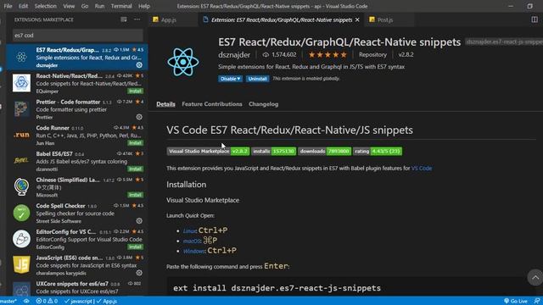The width and height of the screenshot is (543, 305).
Task: Open gear settings for ES7 React/Redux extension
Action: pyautogui.click(x=139, y=65)
